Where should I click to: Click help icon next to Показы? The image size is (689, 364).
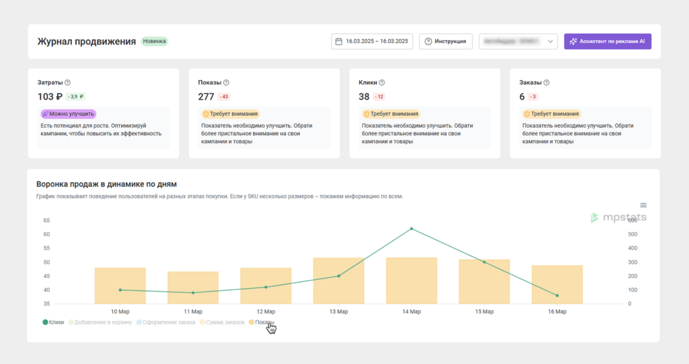pos(226,83)
